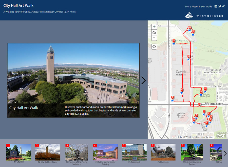Click map attribution City of Westminster text
Viewport: 228px width, 167px height.
click(x=195, y=137)
